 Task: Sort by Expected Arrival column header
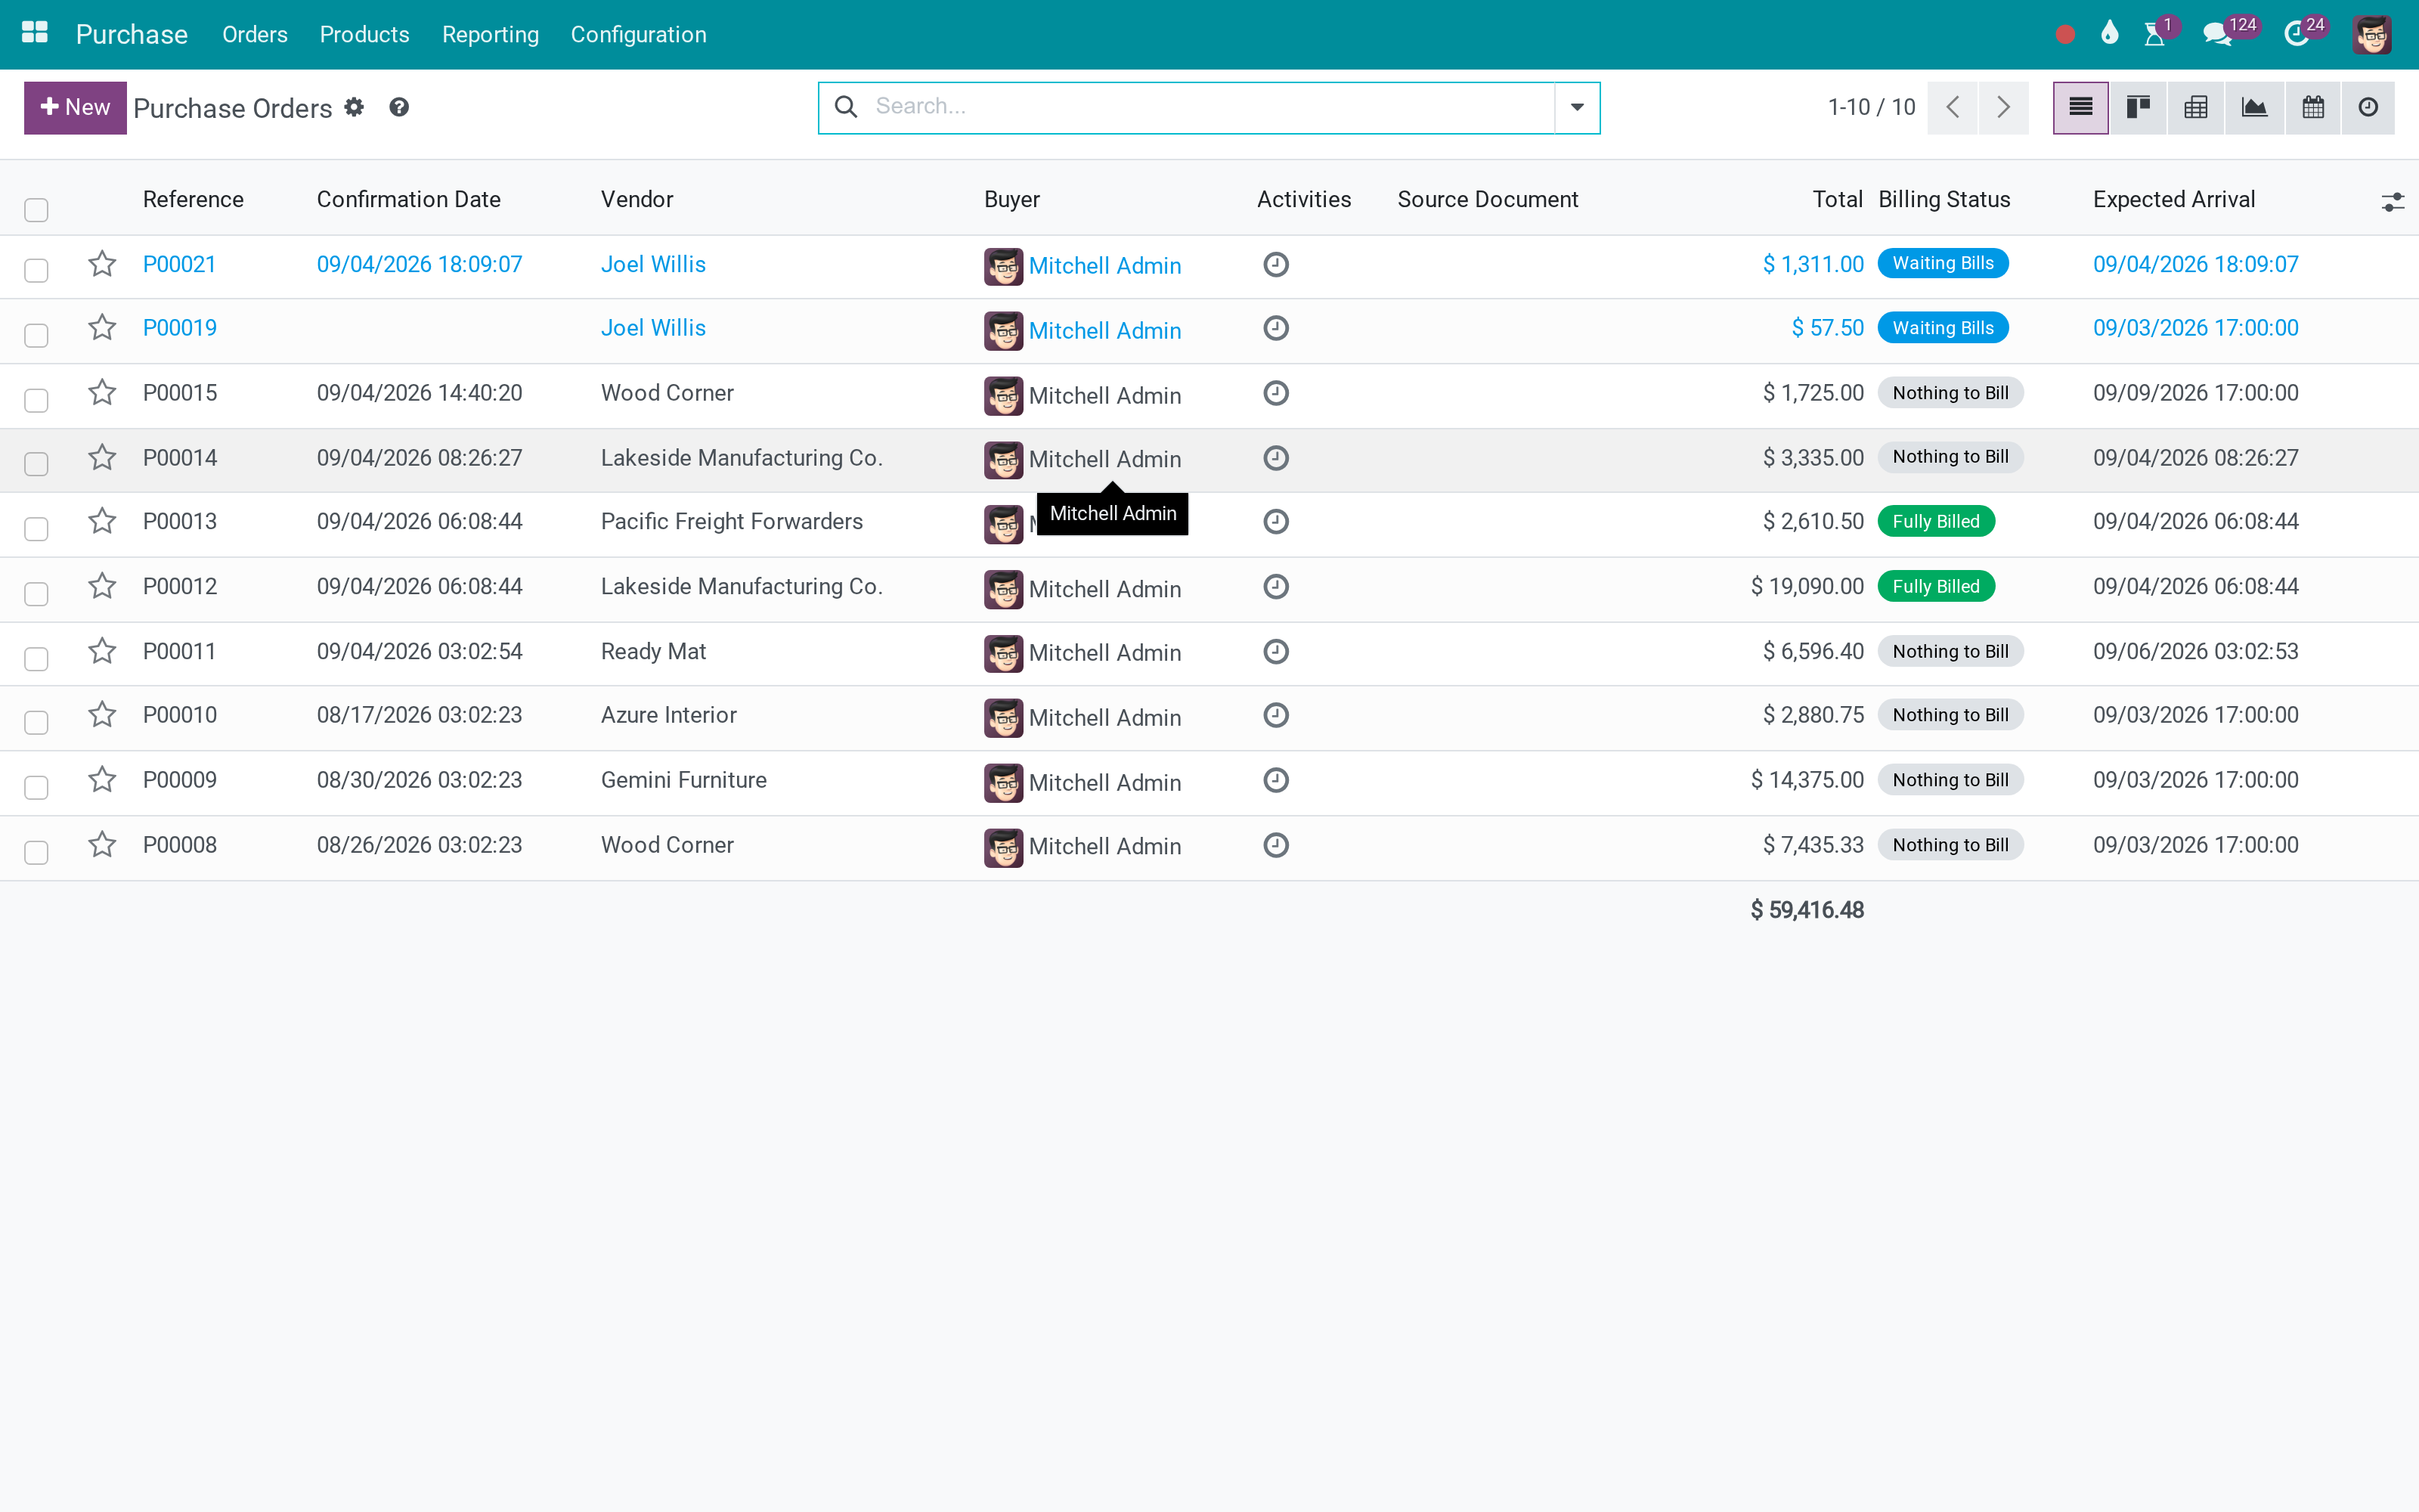2174,199
